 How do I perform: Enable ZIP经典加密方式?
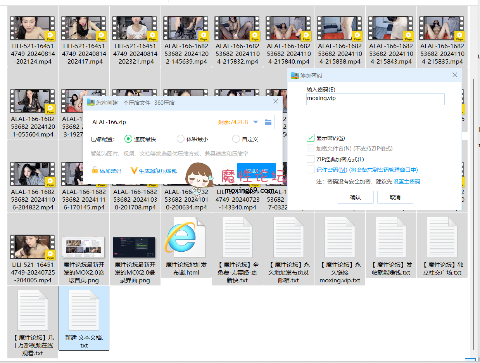(311, 159)
